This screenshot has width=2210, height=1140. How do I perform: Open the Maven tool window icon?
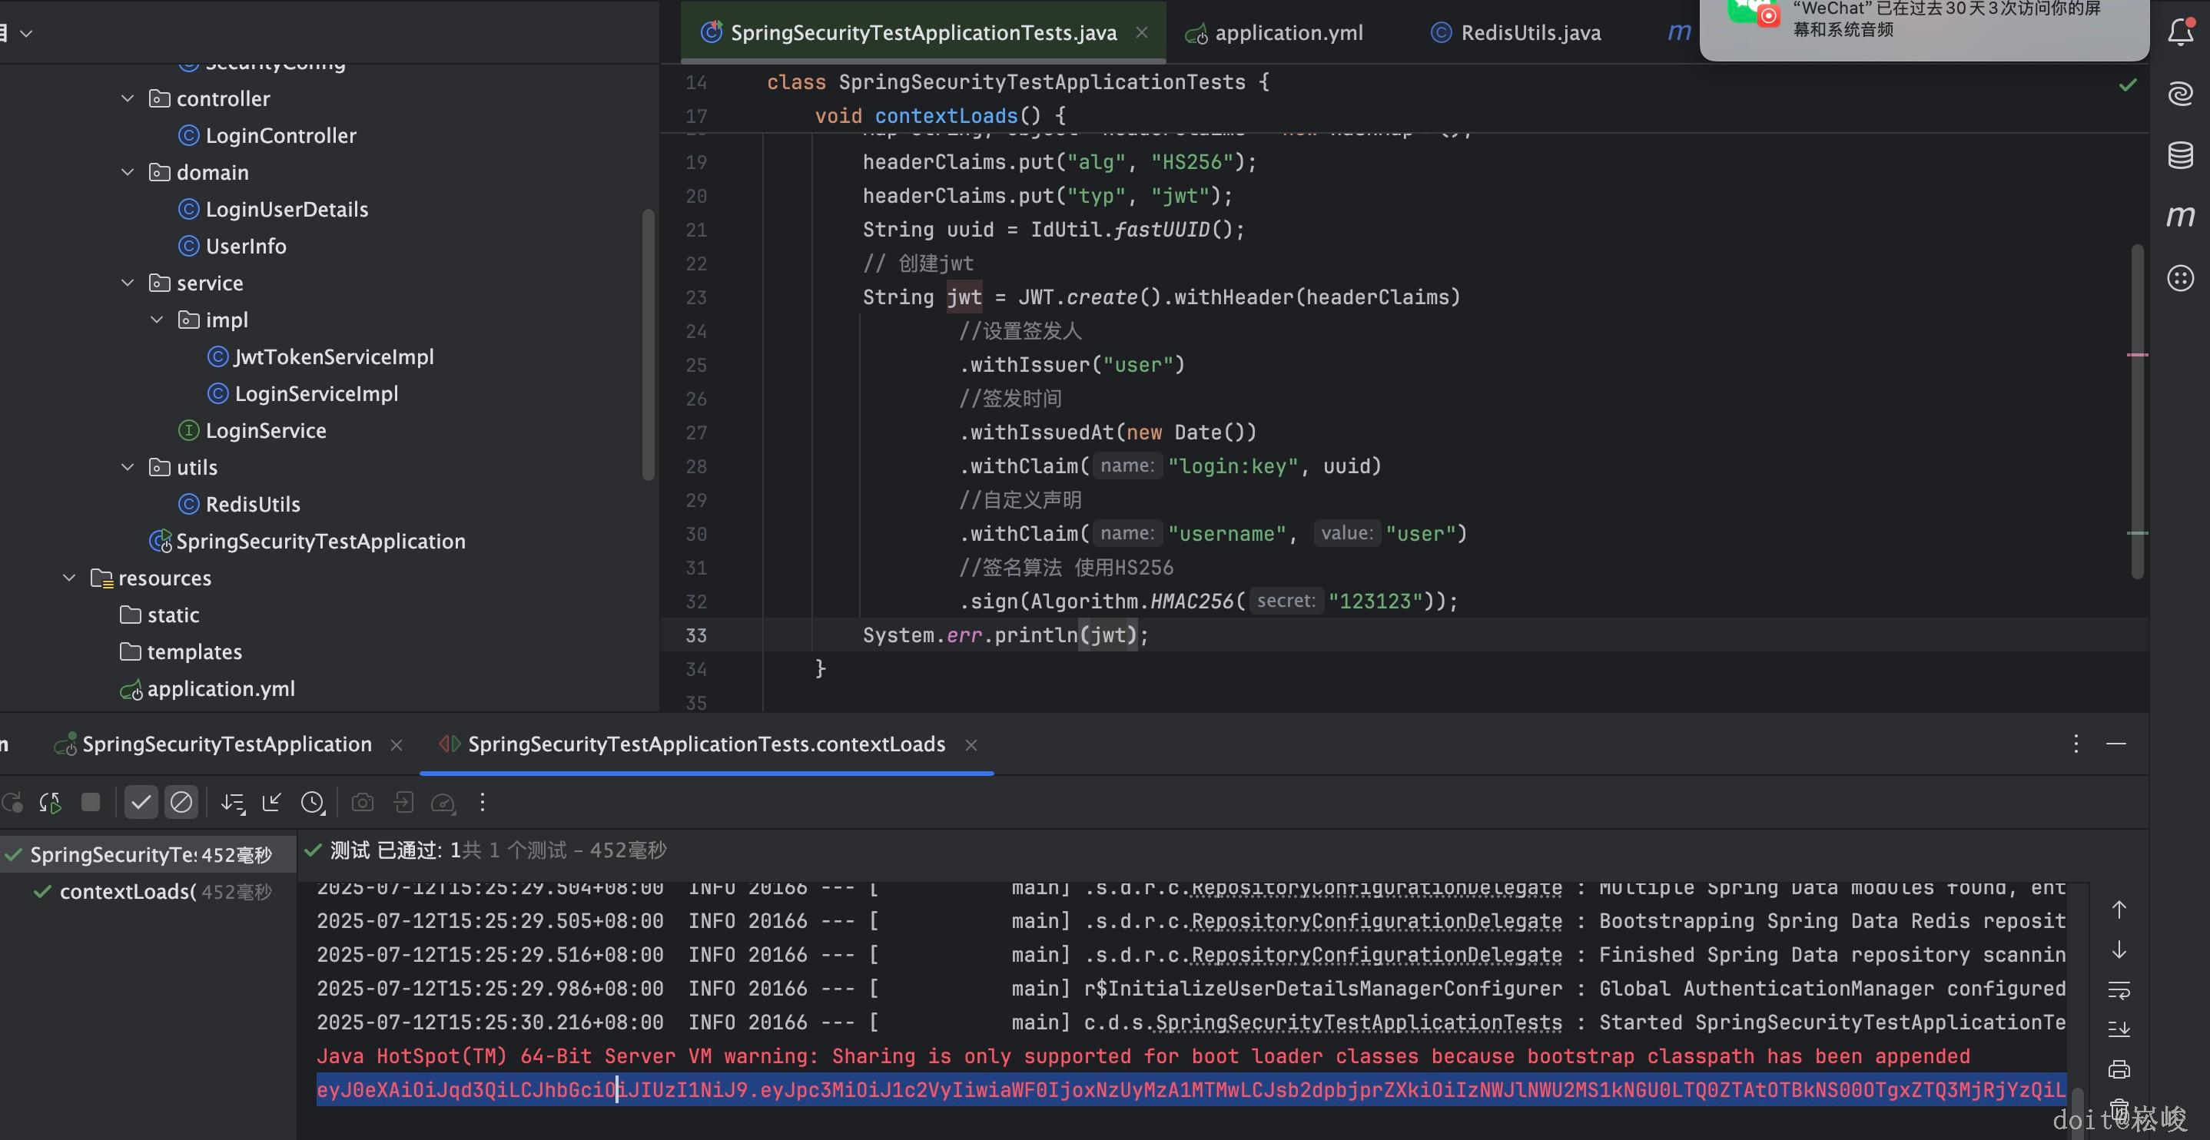tap(2180, 216)
